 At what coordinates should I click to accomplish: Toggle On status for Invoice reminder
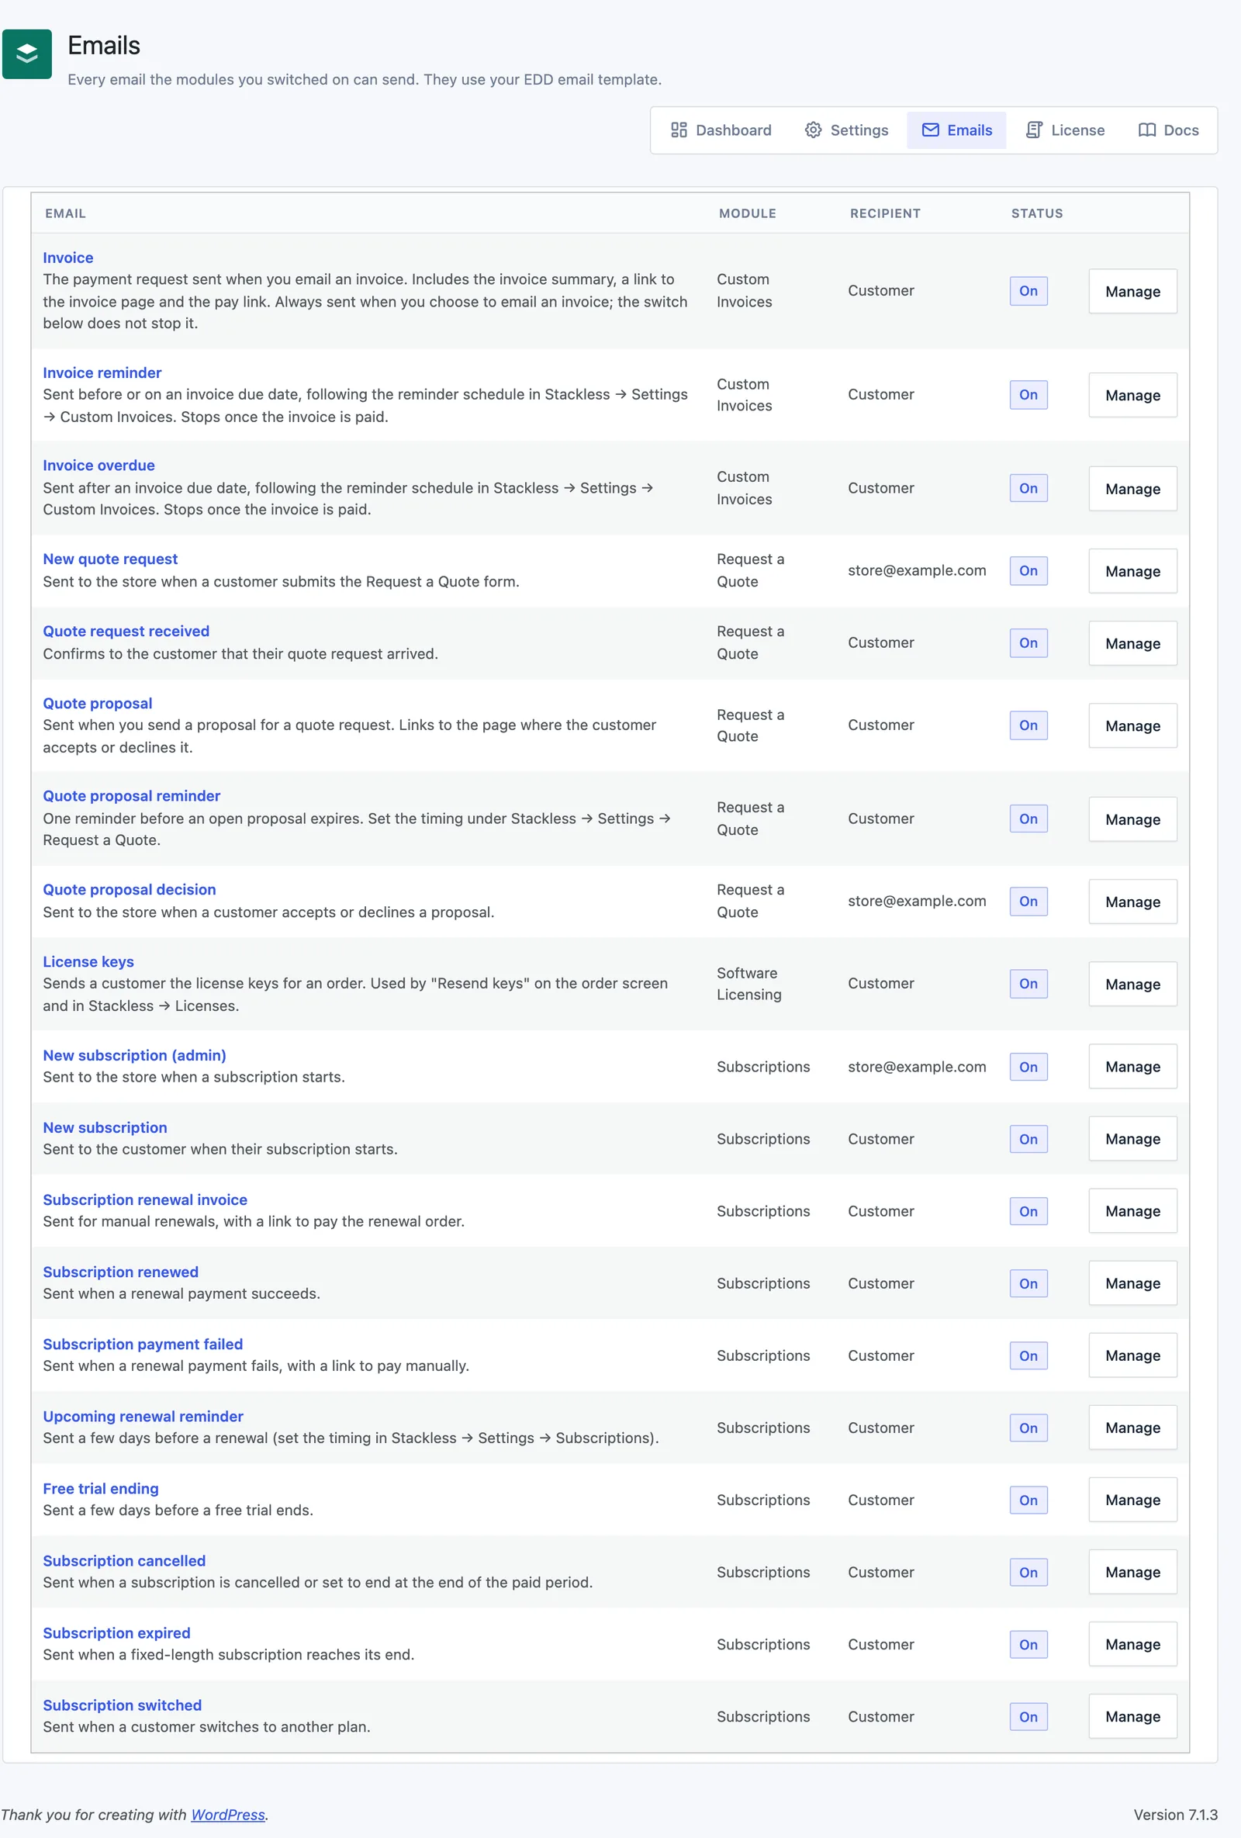pos(1028,395)
